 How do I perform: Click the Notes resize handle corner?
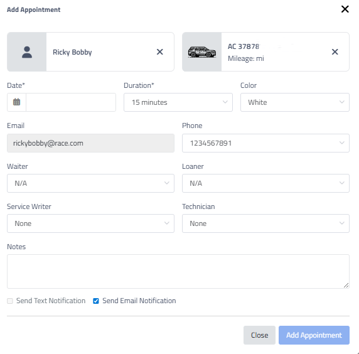coord(346,286)
